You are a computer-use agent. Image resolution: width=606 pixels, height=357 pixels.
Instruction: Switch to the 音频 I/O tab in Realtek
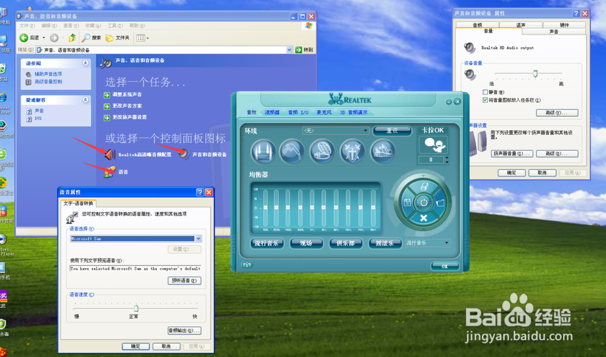click(298, 113)
